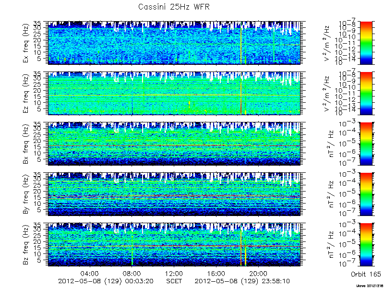Image resolution: width=384 pixels, height=288 pixels.
Task: Click the nT²/Hz unit label beside Bx color bar
Action: (x=330, y=144)
